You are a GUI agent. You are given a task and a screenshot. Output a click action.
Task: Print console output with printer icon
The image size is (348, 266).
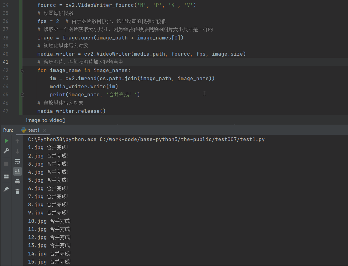17,182
